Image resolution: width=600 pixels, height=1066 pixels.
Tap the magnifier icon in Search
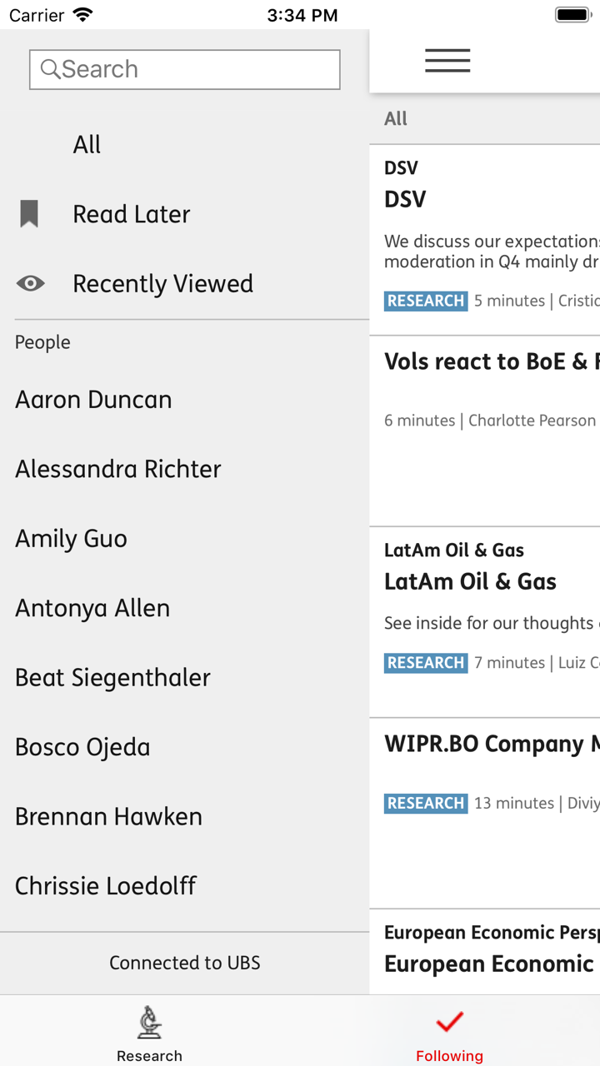click(50, 69)
